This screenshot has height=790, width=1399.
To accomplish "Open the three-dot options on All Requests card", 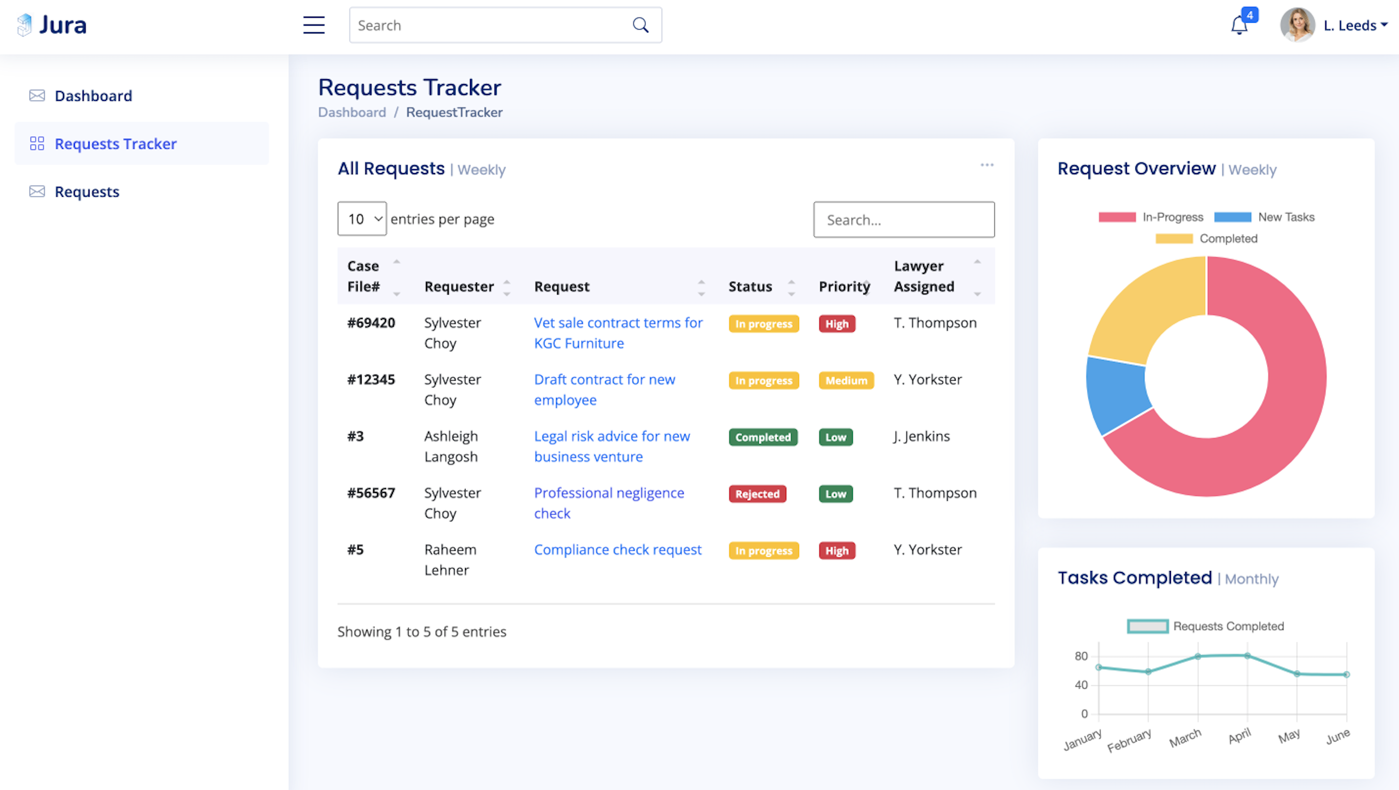I will [x=987, y=165].
